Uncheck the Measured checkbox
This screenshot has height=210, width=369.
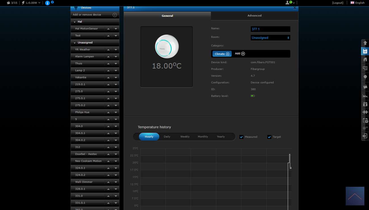click(242, 137)
